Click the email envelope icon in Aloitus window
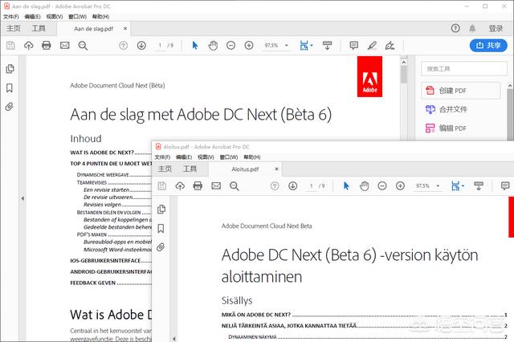 coord(216,186)
